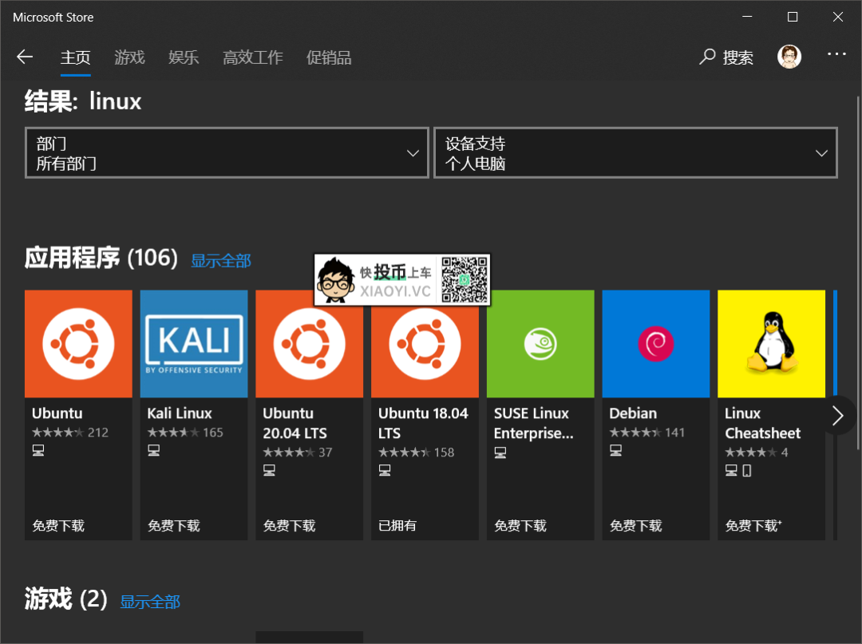Image resolution: width=862 pixels, height=644 pixels.
Task: Expand the 设备支持 device support dropdown
Action: pyautogui.click(x=635, y=152)
